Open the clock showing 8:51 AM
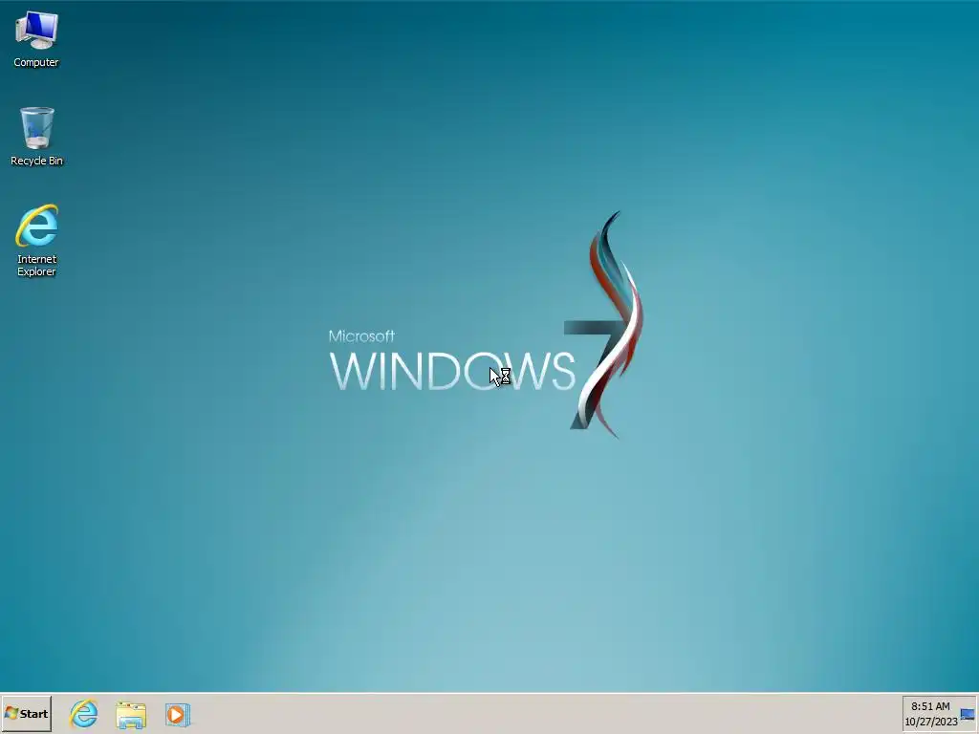 930,706
